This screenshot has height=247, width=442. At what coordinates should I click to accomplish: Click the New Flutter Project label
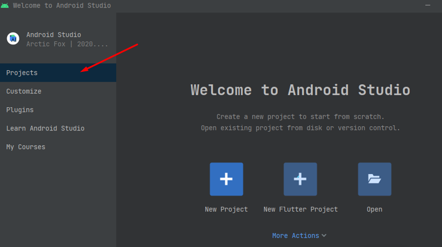point(301,209)
